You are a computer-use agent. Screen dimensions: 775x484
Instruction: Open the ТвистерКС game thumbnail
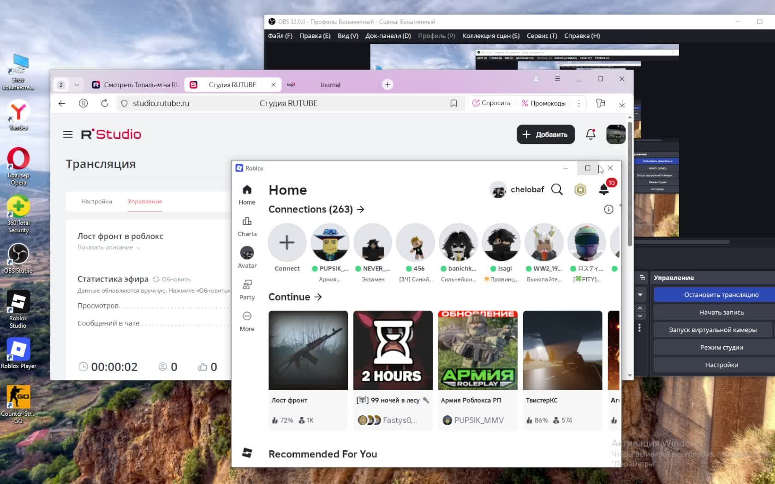coord(563,350)
